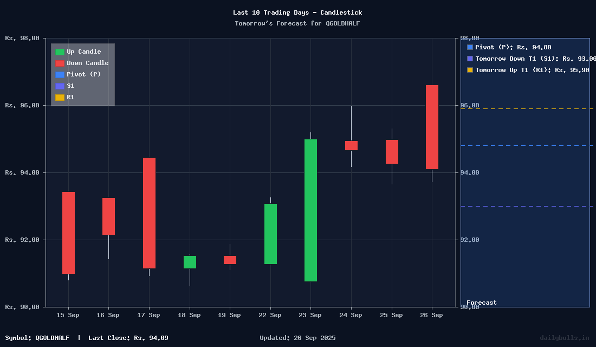Screen dimensions: 596x347
Task: Click the '18 Sep' x-axis label
Action: pos(189,315)
